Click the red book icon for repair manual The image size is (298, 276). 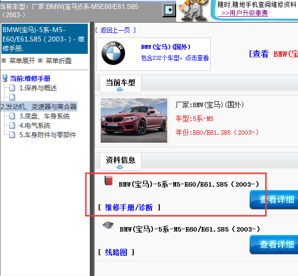click(109, 181)
